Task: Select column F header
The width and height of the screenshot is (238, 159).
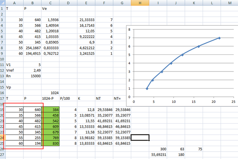Action: point(104,3)
